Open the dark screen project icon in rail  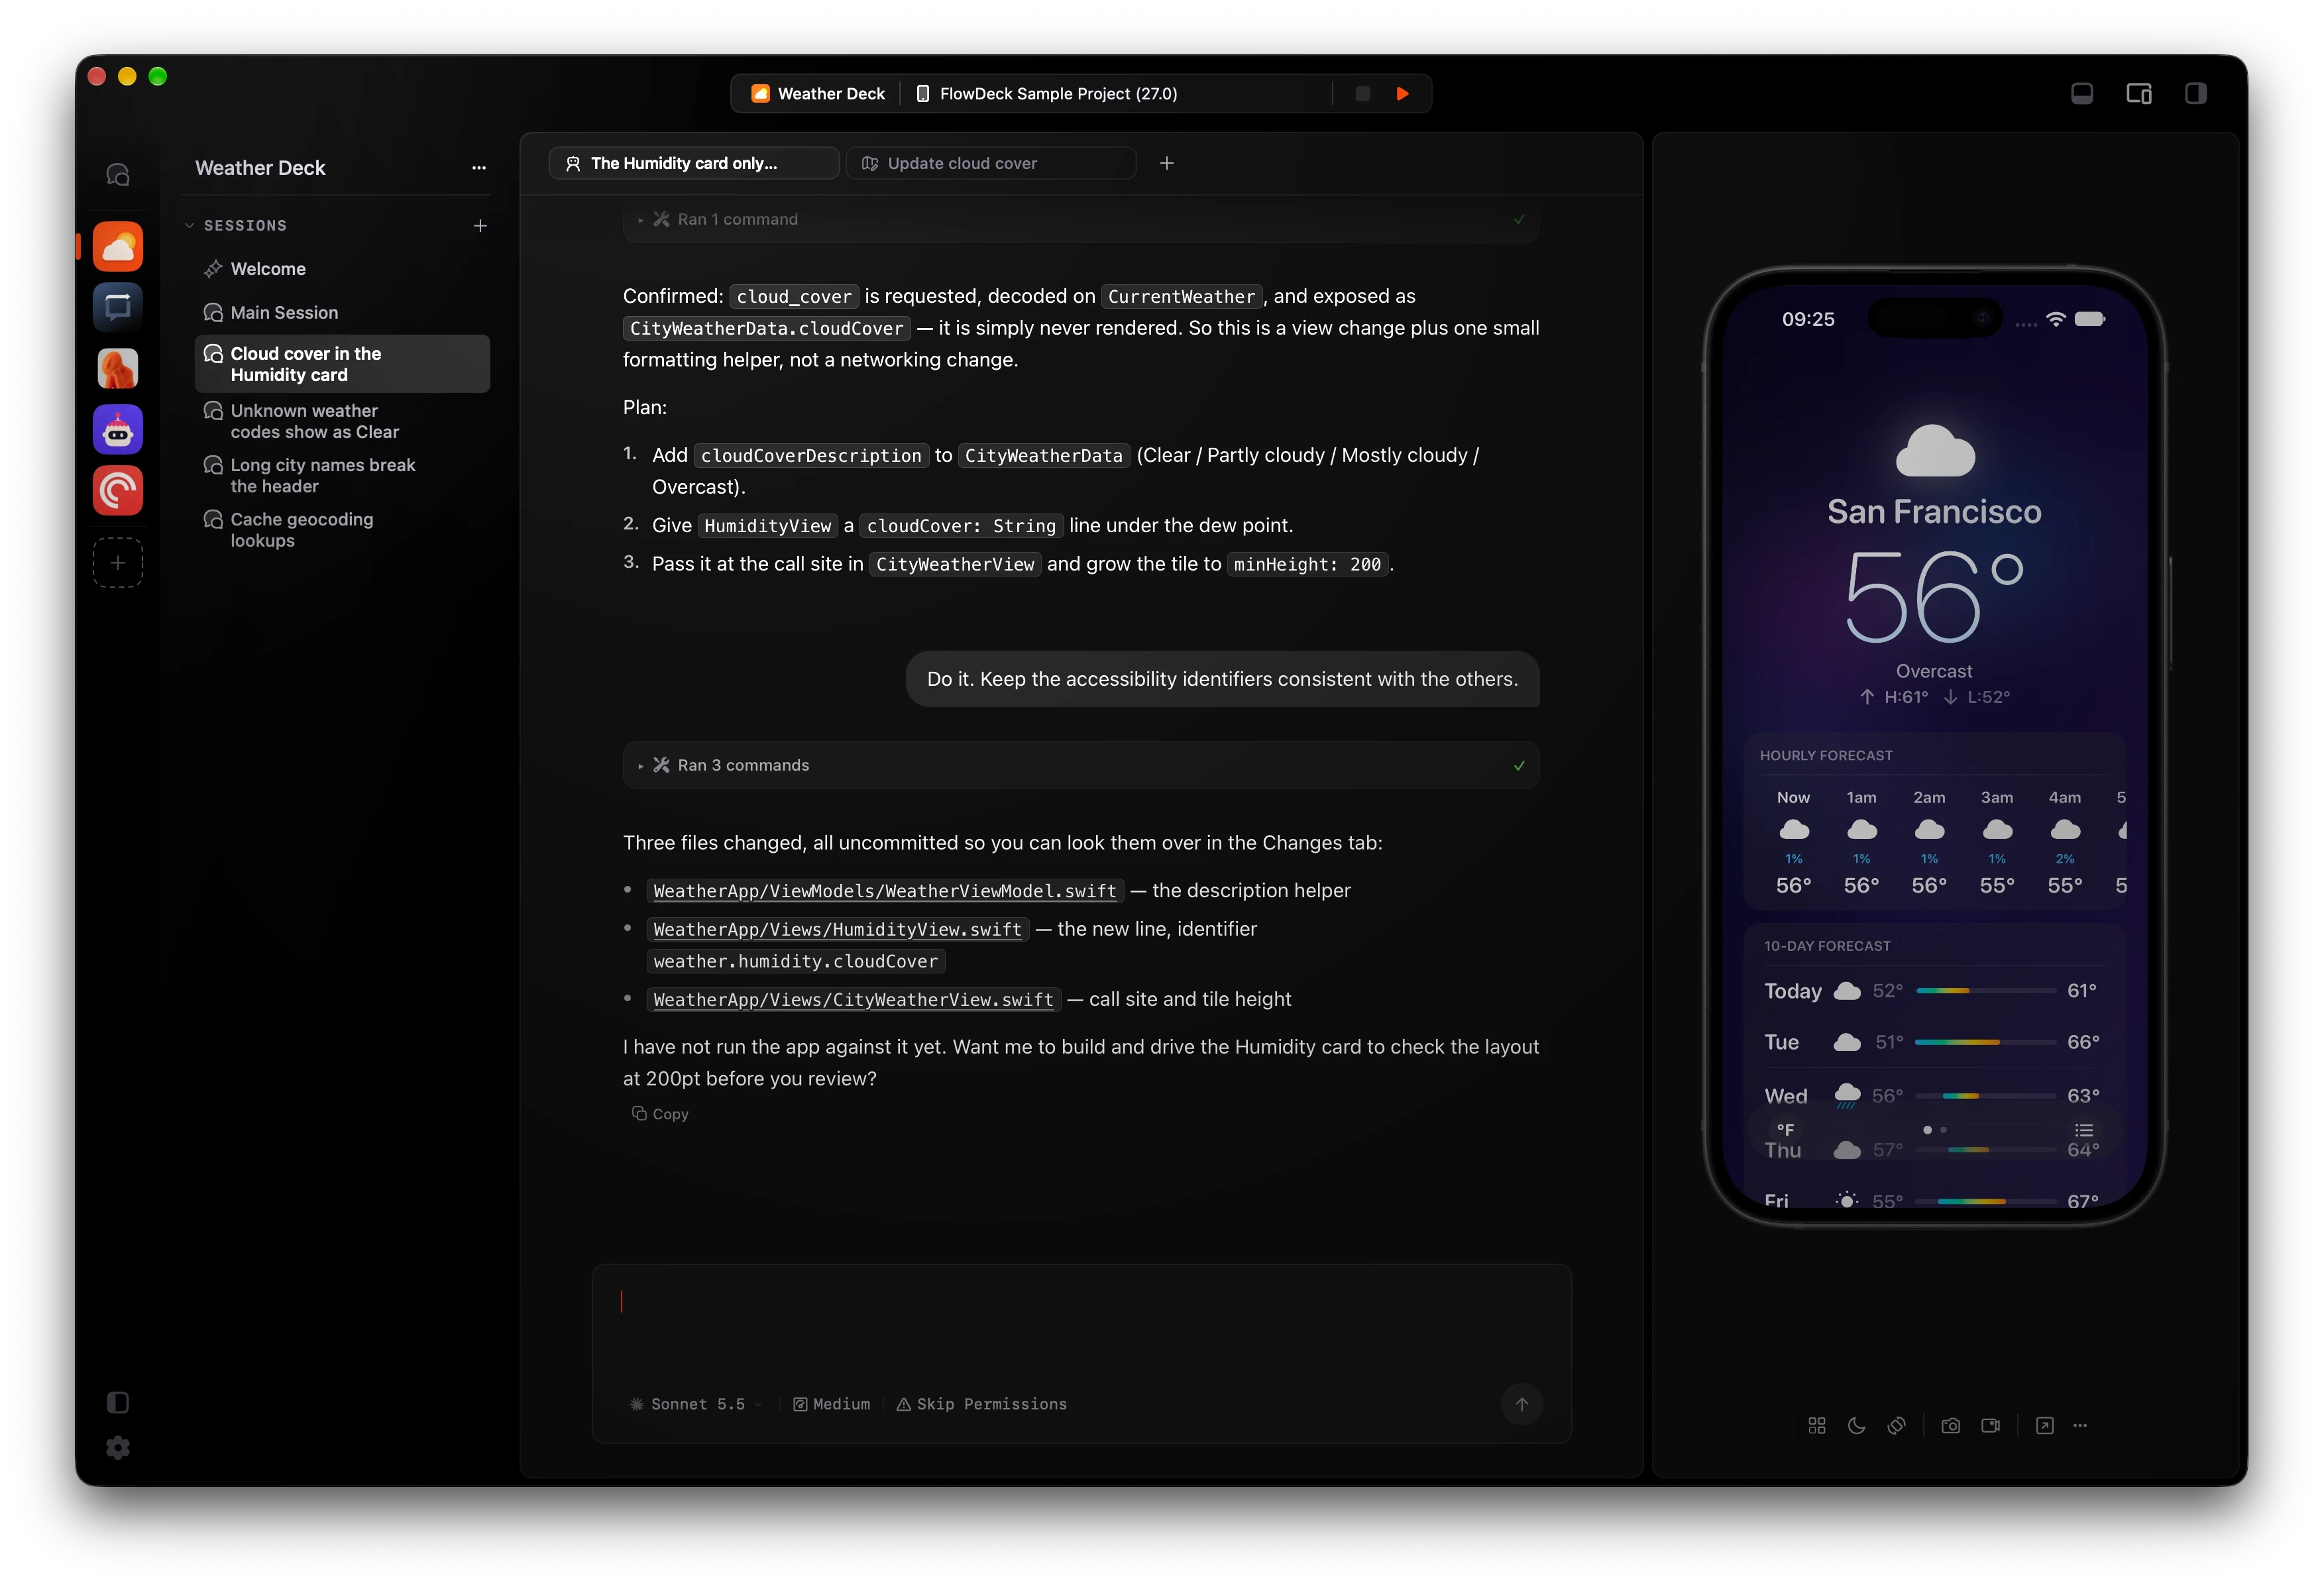pos(118,307)
